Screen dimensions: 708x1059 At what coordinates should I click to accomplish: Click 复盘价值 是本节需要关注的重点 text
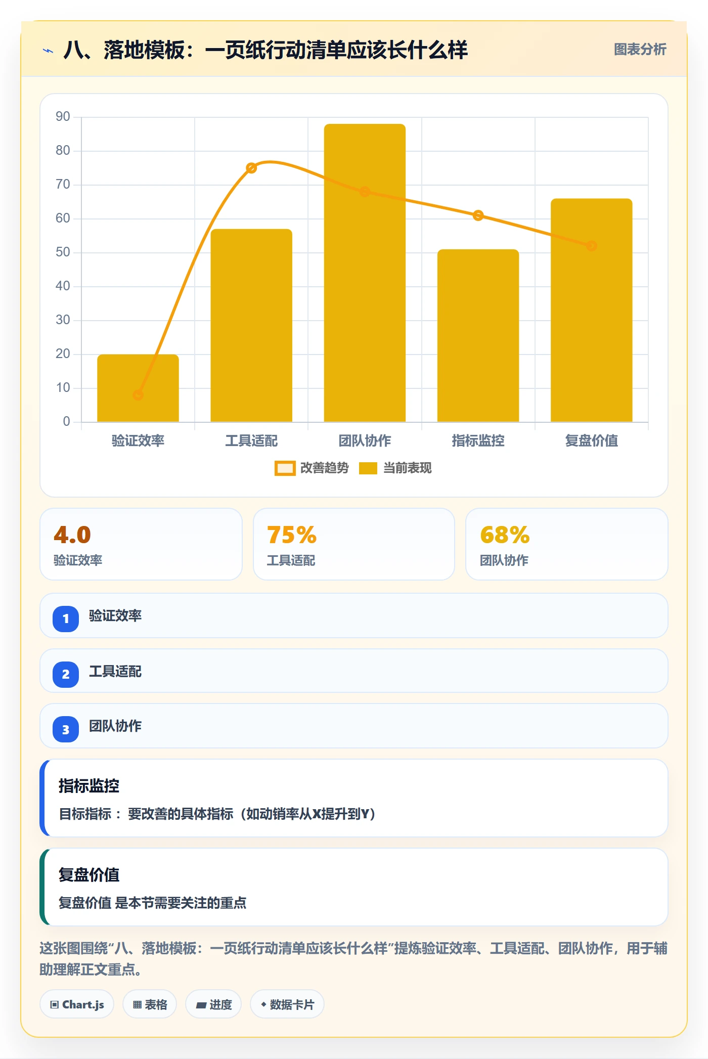tap(153, 903)
